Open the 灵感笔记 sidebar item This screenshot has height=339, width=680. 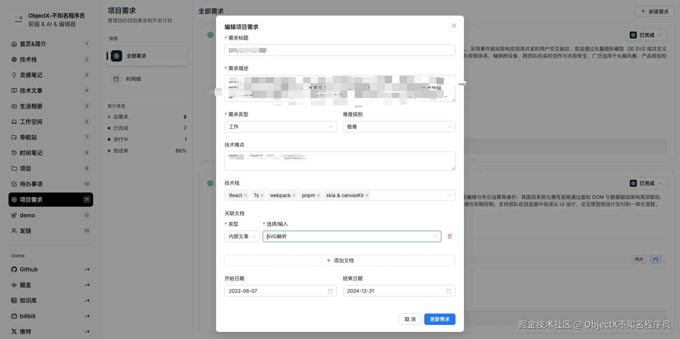tap(51, 75)
